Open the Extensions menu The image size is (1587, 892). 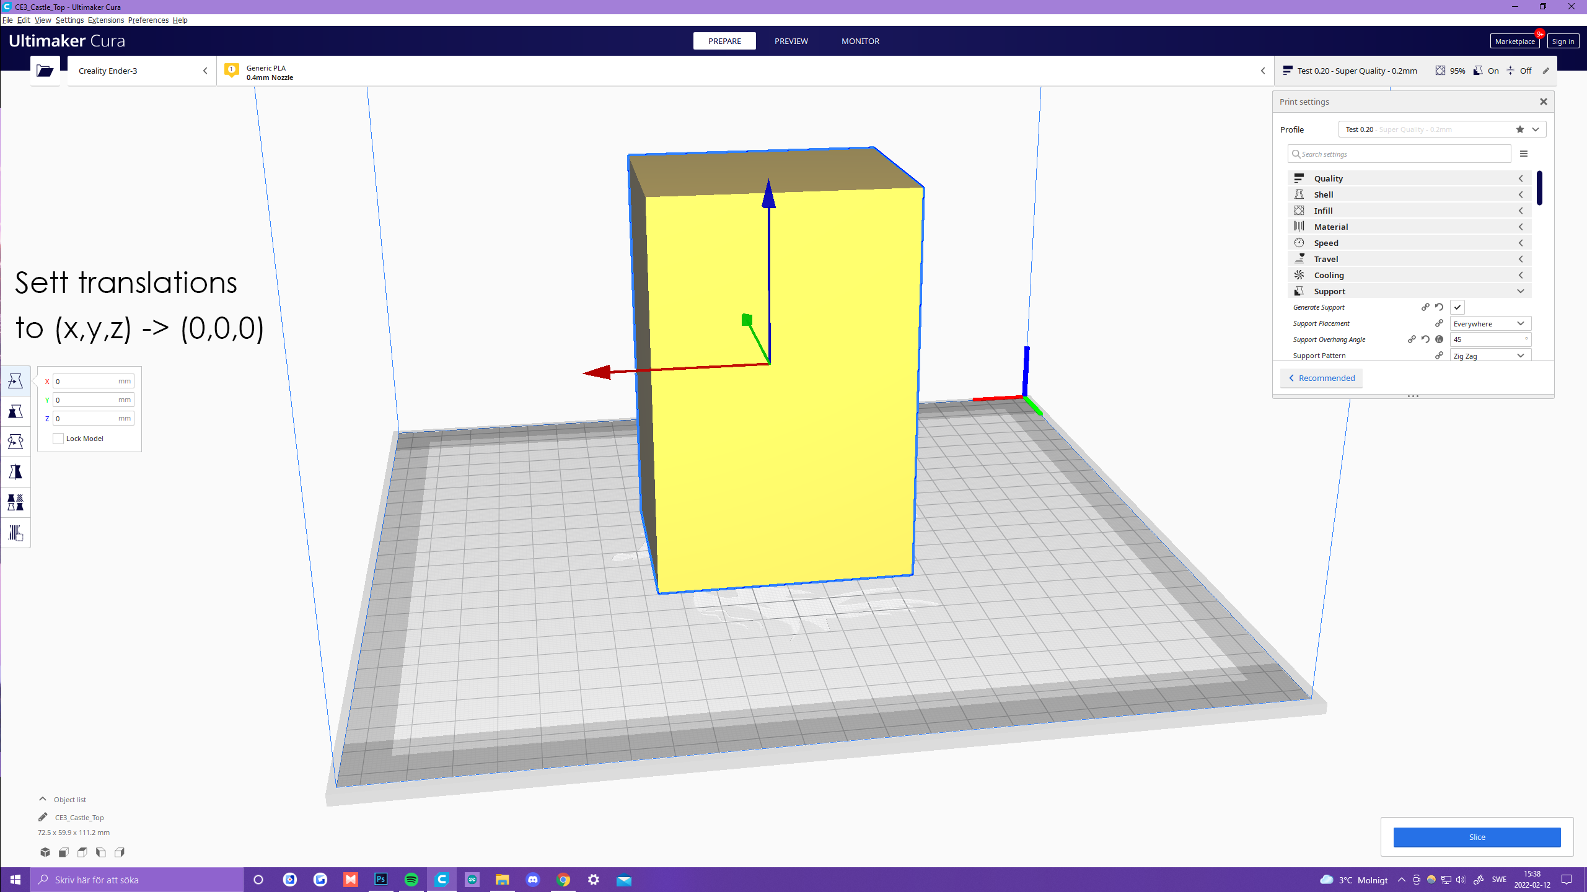(105, 20)
